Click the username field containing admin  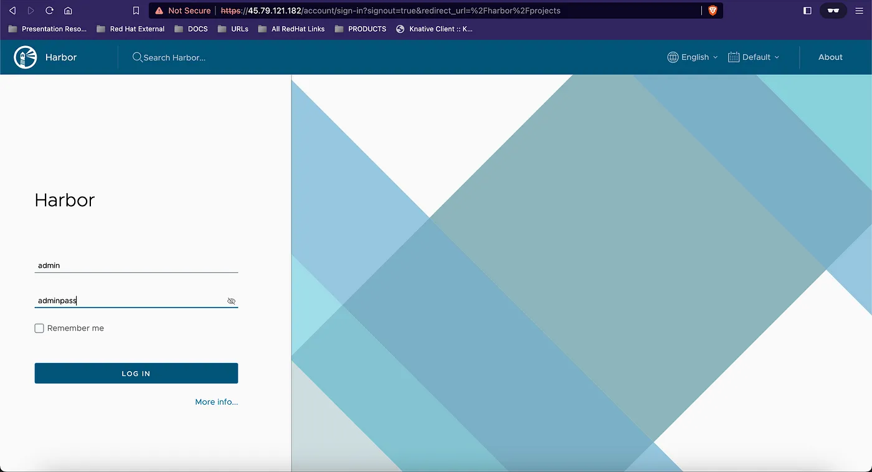(136, 265)
